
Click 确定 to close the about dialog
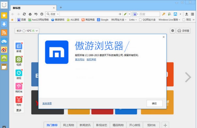154,103
